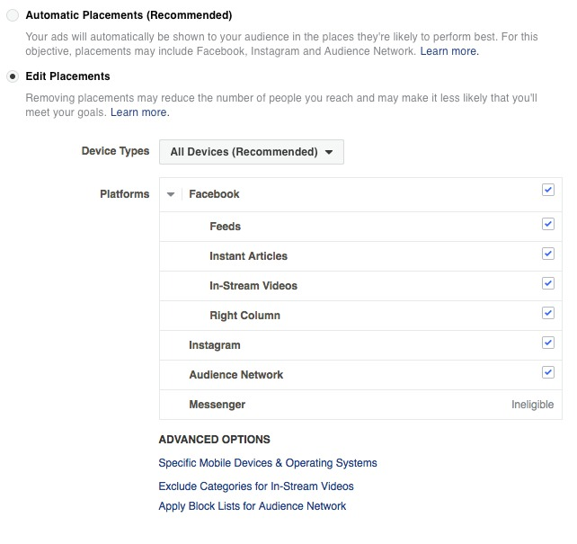Open Apply Block Lists for Audience Network
Image resolution: width=577 pixels, height=544 pixels.
coord(253,506)
